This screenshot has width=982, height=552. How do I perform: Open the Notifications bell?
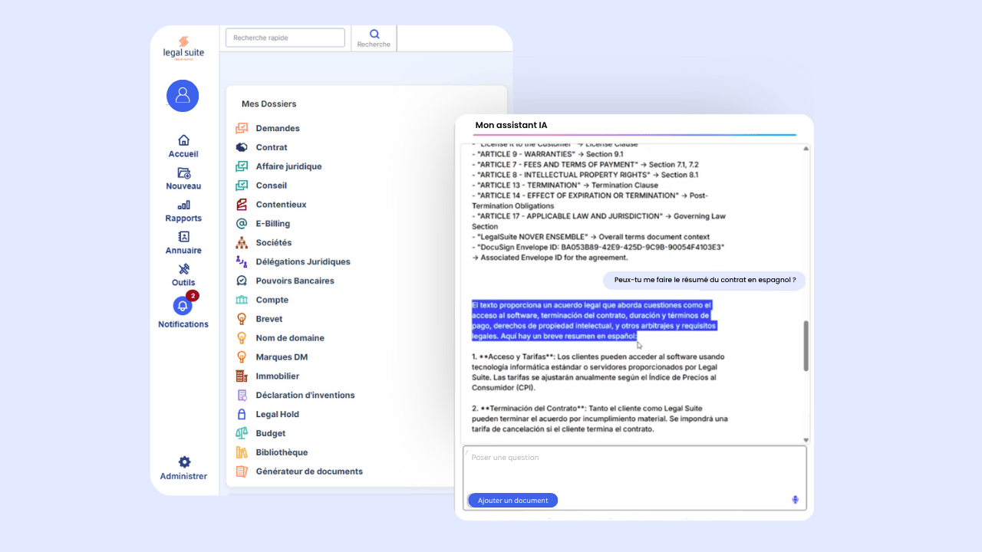[x=183, y=306]
